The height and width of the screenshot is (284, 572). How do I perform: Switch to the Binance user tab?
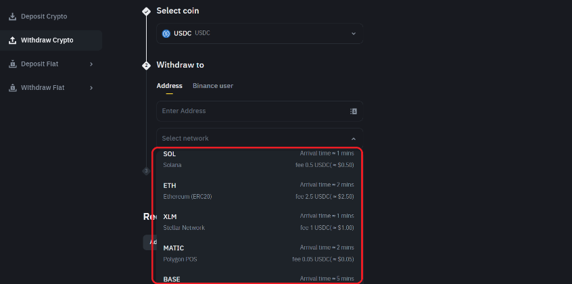213,86
